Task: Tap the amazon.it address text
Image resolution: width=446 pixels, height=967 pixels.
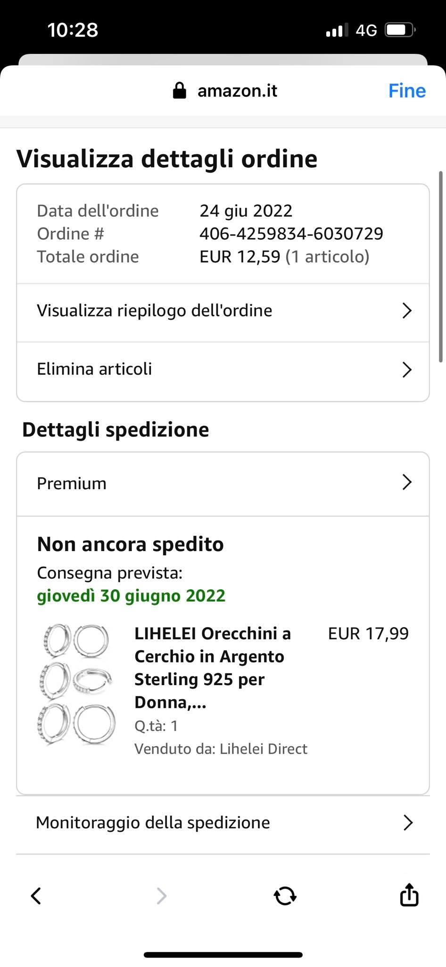Action: [x=237, y=90]
